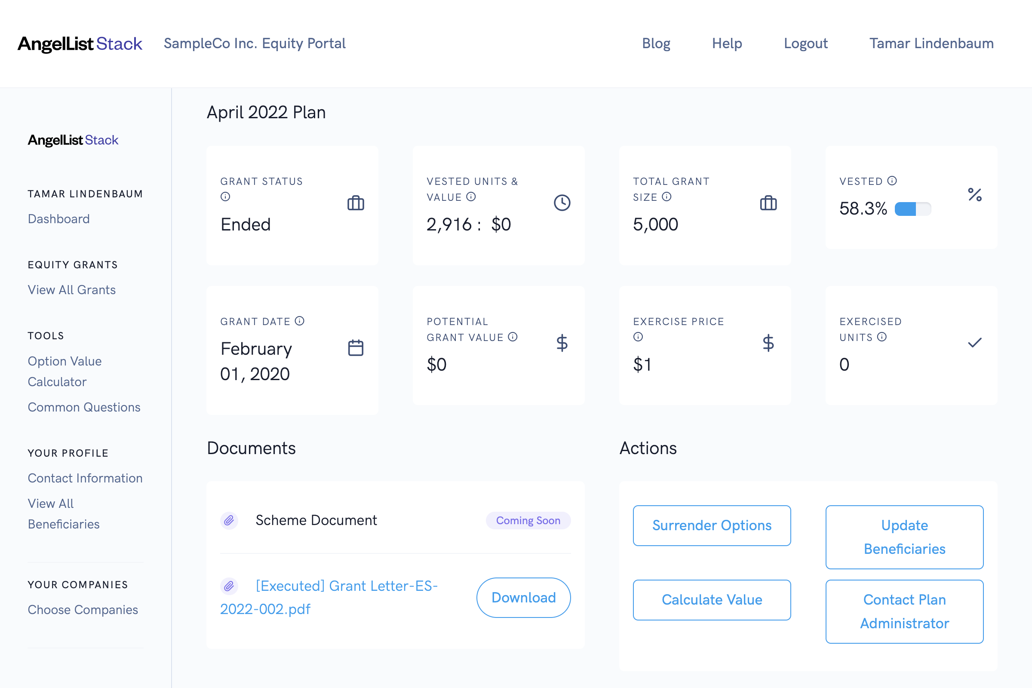
Task: Click the Grant Status info icon
Action: [x=225, y=197]
